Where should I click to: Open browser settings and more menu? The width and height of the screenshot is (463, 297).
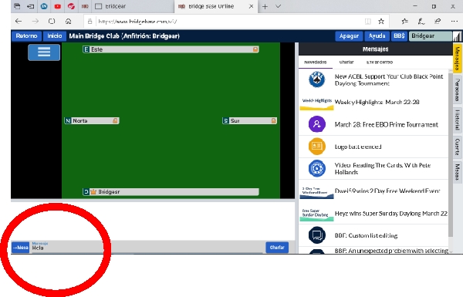pyautogui.click(x=455, y=22)
